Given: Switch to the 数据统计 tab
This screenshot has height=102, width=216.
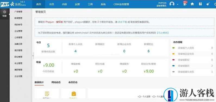Looking at the screenshot, I should [39, 82].
